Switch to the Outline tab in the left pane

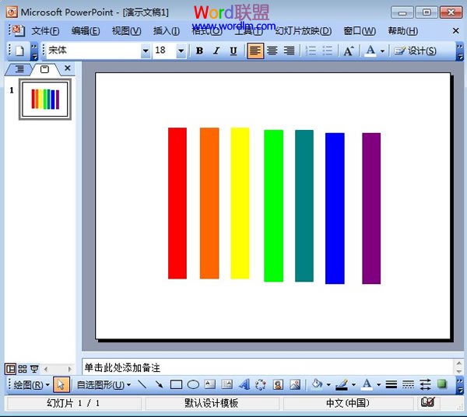19,69
